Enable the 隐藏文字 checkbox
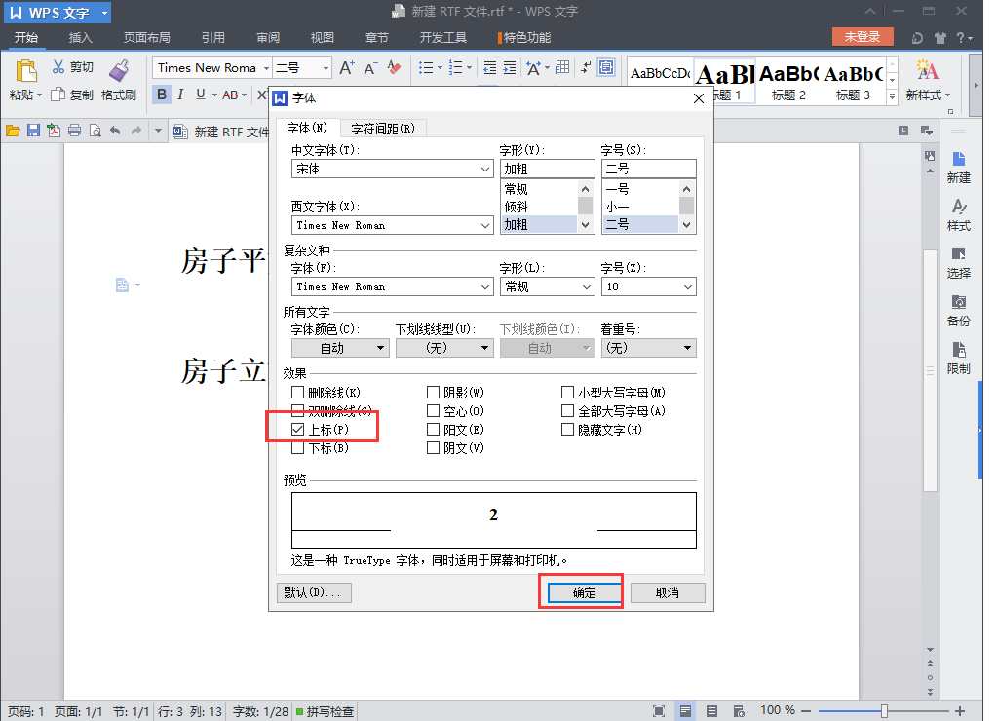 point(568,430)
